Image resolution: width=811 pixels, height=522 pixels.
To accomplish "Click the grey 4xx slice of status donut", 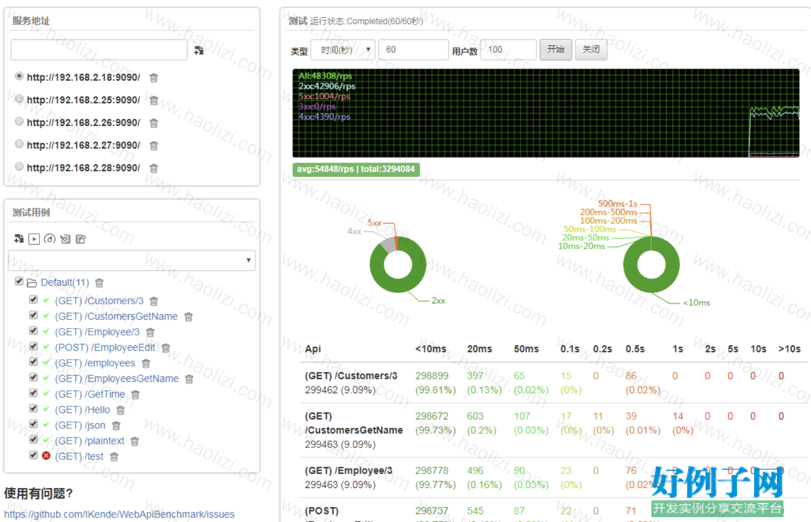I will click(x=389, y=245).
